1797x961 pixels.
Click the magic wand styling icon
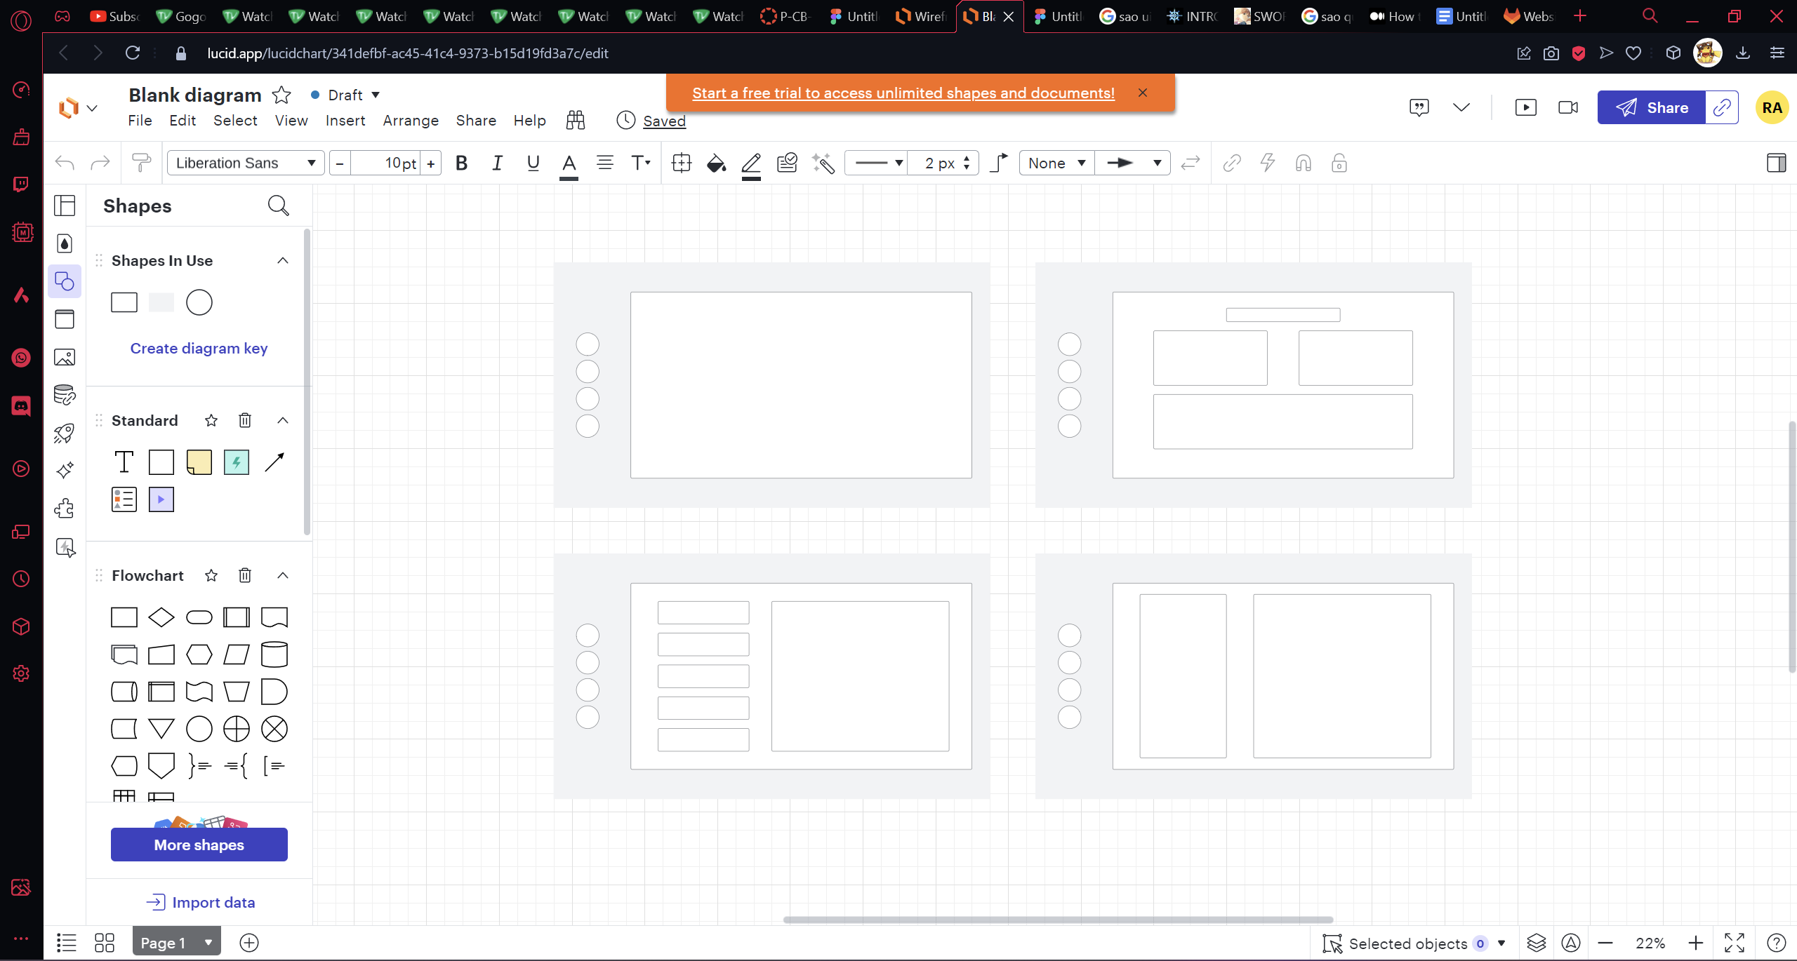point(823,163)
